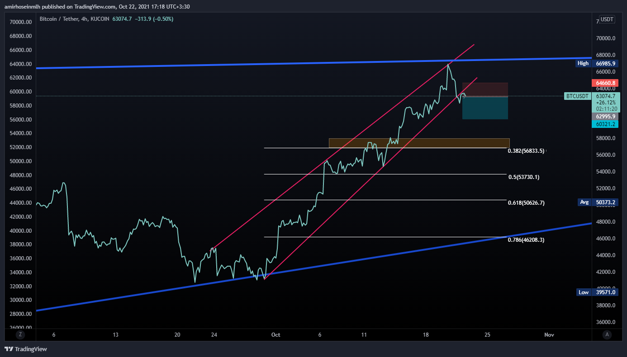
Task: Click the 24 date label on time axis
Action: (x=214, y=335)
